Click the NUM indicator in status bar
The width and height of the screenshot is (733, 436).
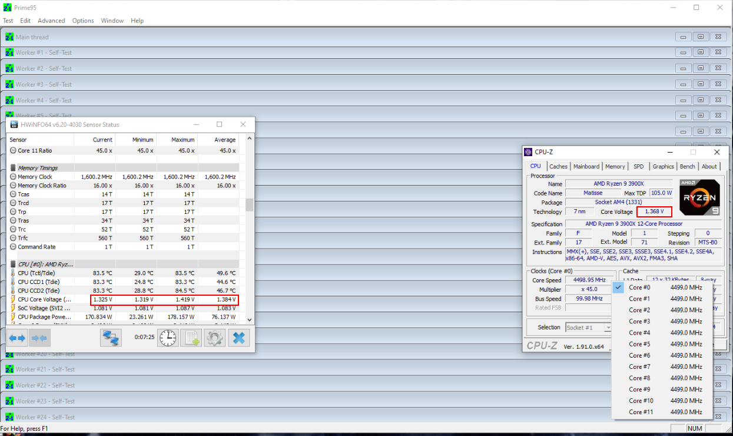[x=695, y=428]
